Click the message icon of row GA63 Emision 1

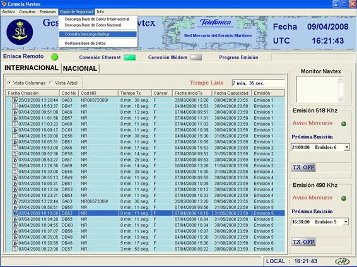click(x=15, y=100)
